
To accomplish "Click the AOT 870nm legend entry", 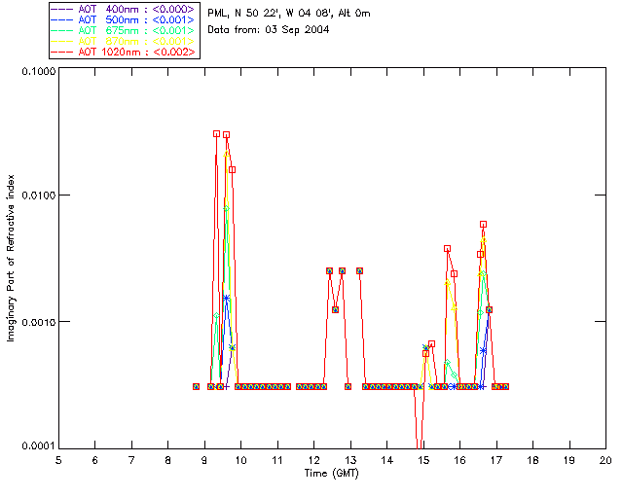I will coord(124,41).
